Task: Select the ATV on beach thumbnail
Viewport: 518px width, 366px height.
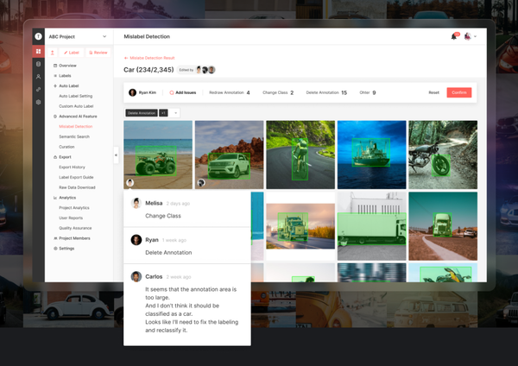Action: click(x=158, y=155)
